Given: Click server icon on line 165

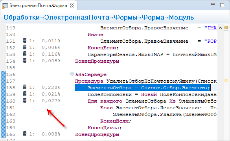Looking at the screenshot, I should pos(25,134).
